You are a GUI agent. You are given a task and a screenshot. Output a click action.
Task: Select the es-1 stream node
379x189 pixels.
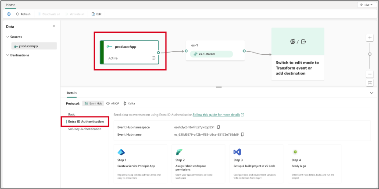[x=215, y=50]
